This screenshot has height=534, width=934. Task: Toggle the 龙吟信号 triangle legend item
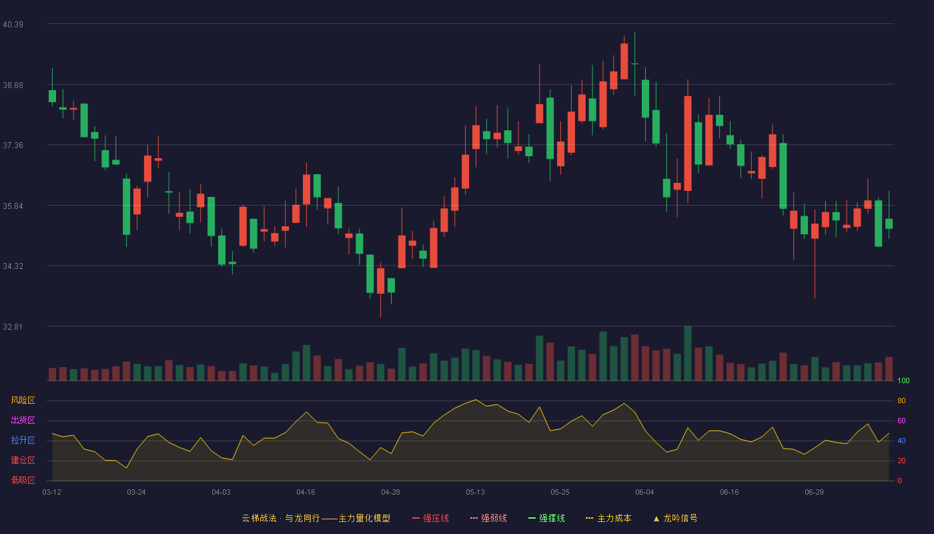[x=675, y=518]
